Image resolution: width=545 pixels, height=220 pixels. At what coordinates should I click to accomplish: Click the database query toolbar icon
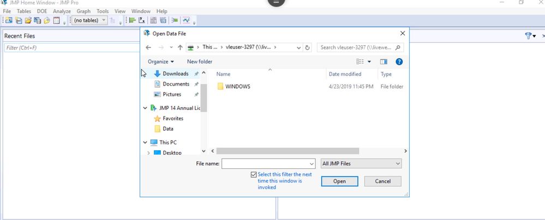[x=38, y=21]
